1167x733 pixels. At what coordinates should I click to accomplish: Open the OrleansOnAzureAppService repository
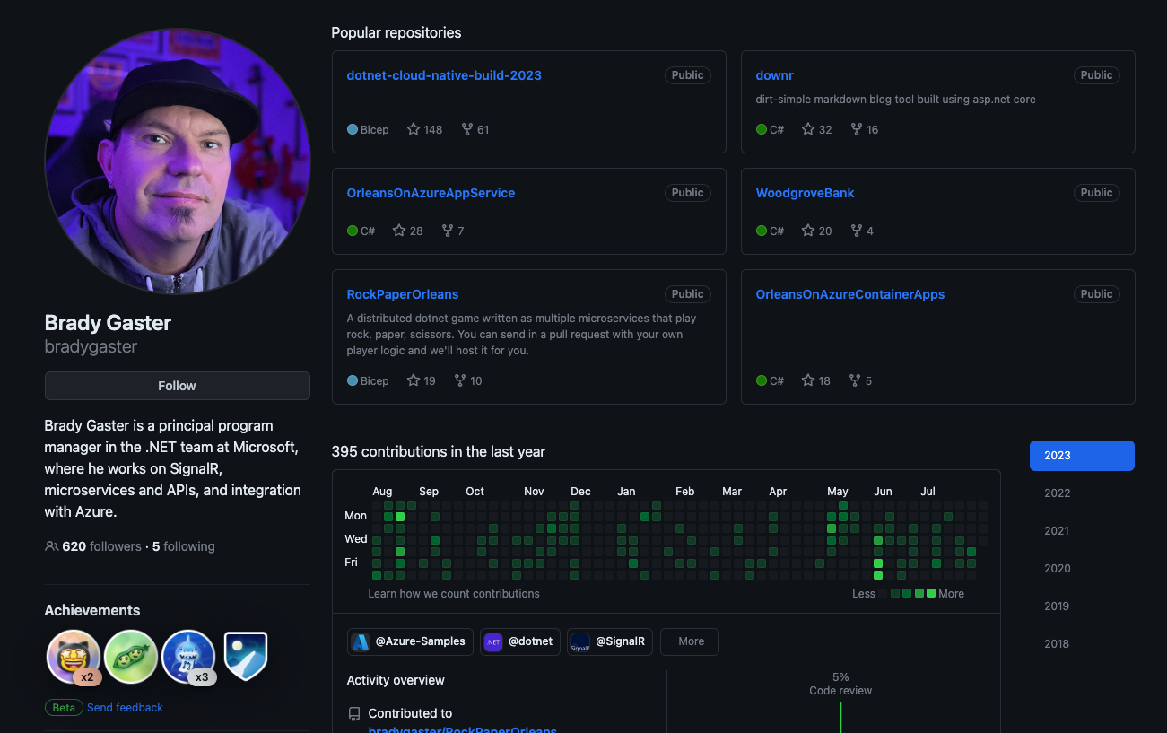[431, 193]
